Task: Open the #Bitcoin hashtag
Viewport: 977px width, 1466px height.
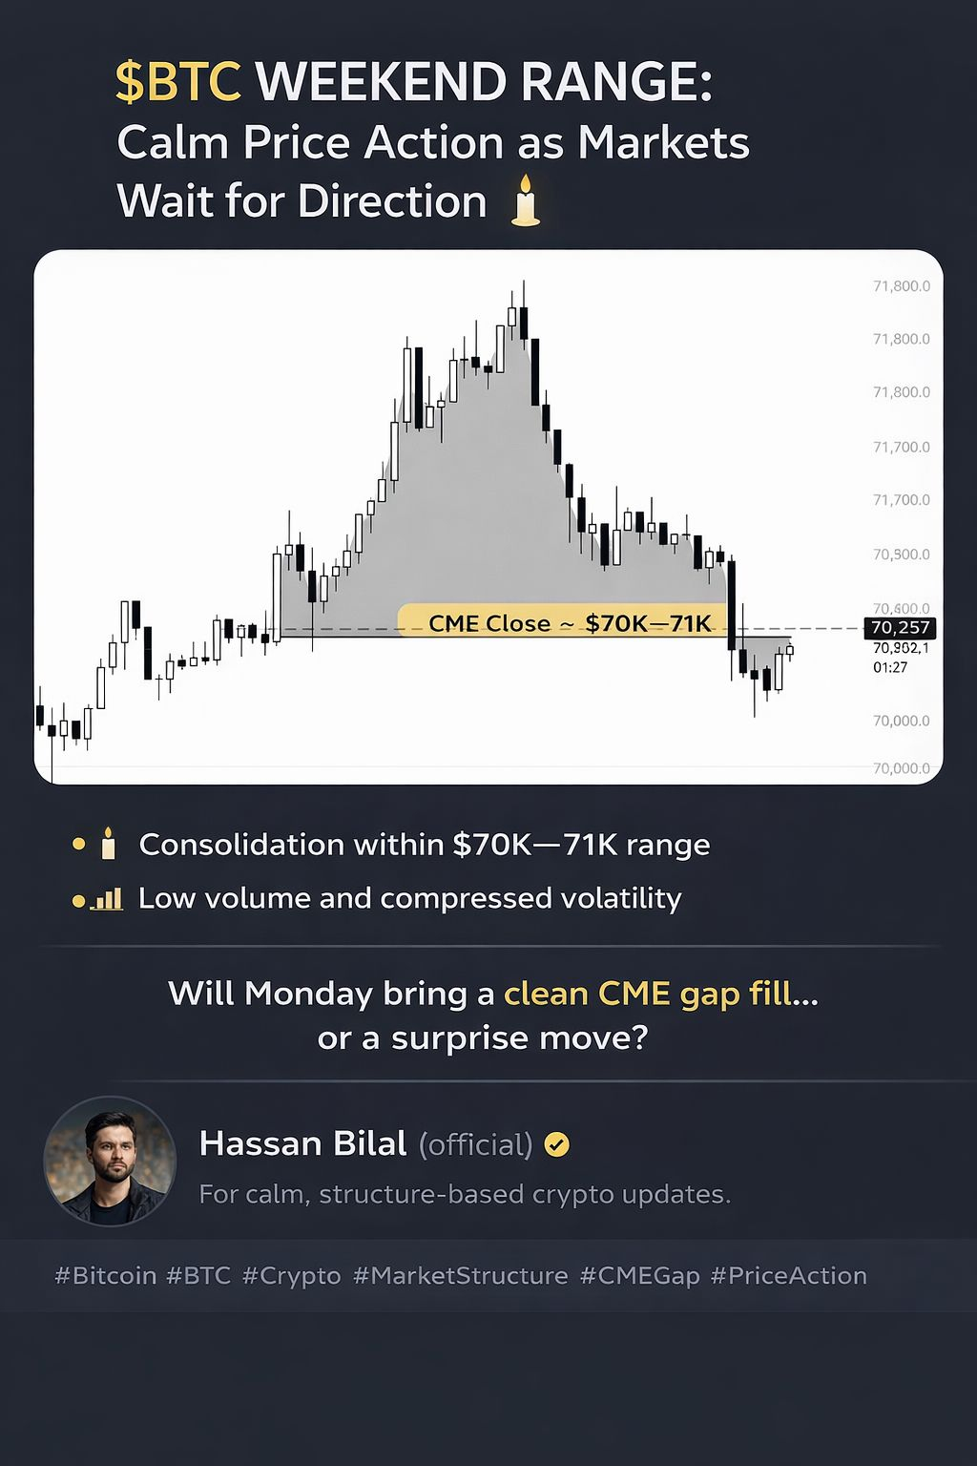Action: [106, 1275]
